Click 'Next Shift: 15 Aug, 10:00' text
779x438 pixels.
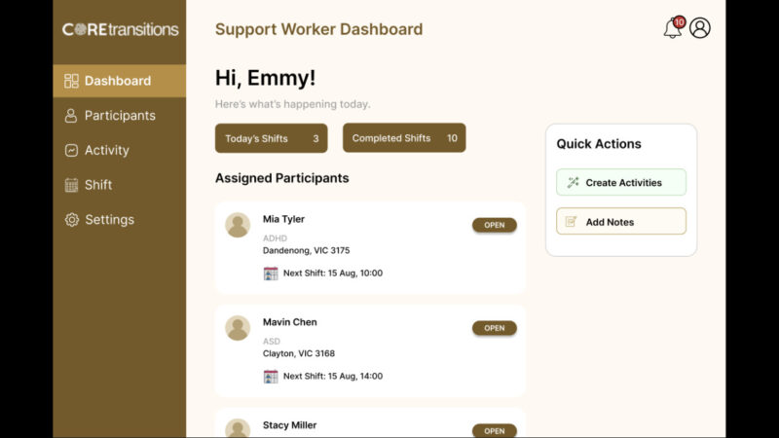(333, 274)
